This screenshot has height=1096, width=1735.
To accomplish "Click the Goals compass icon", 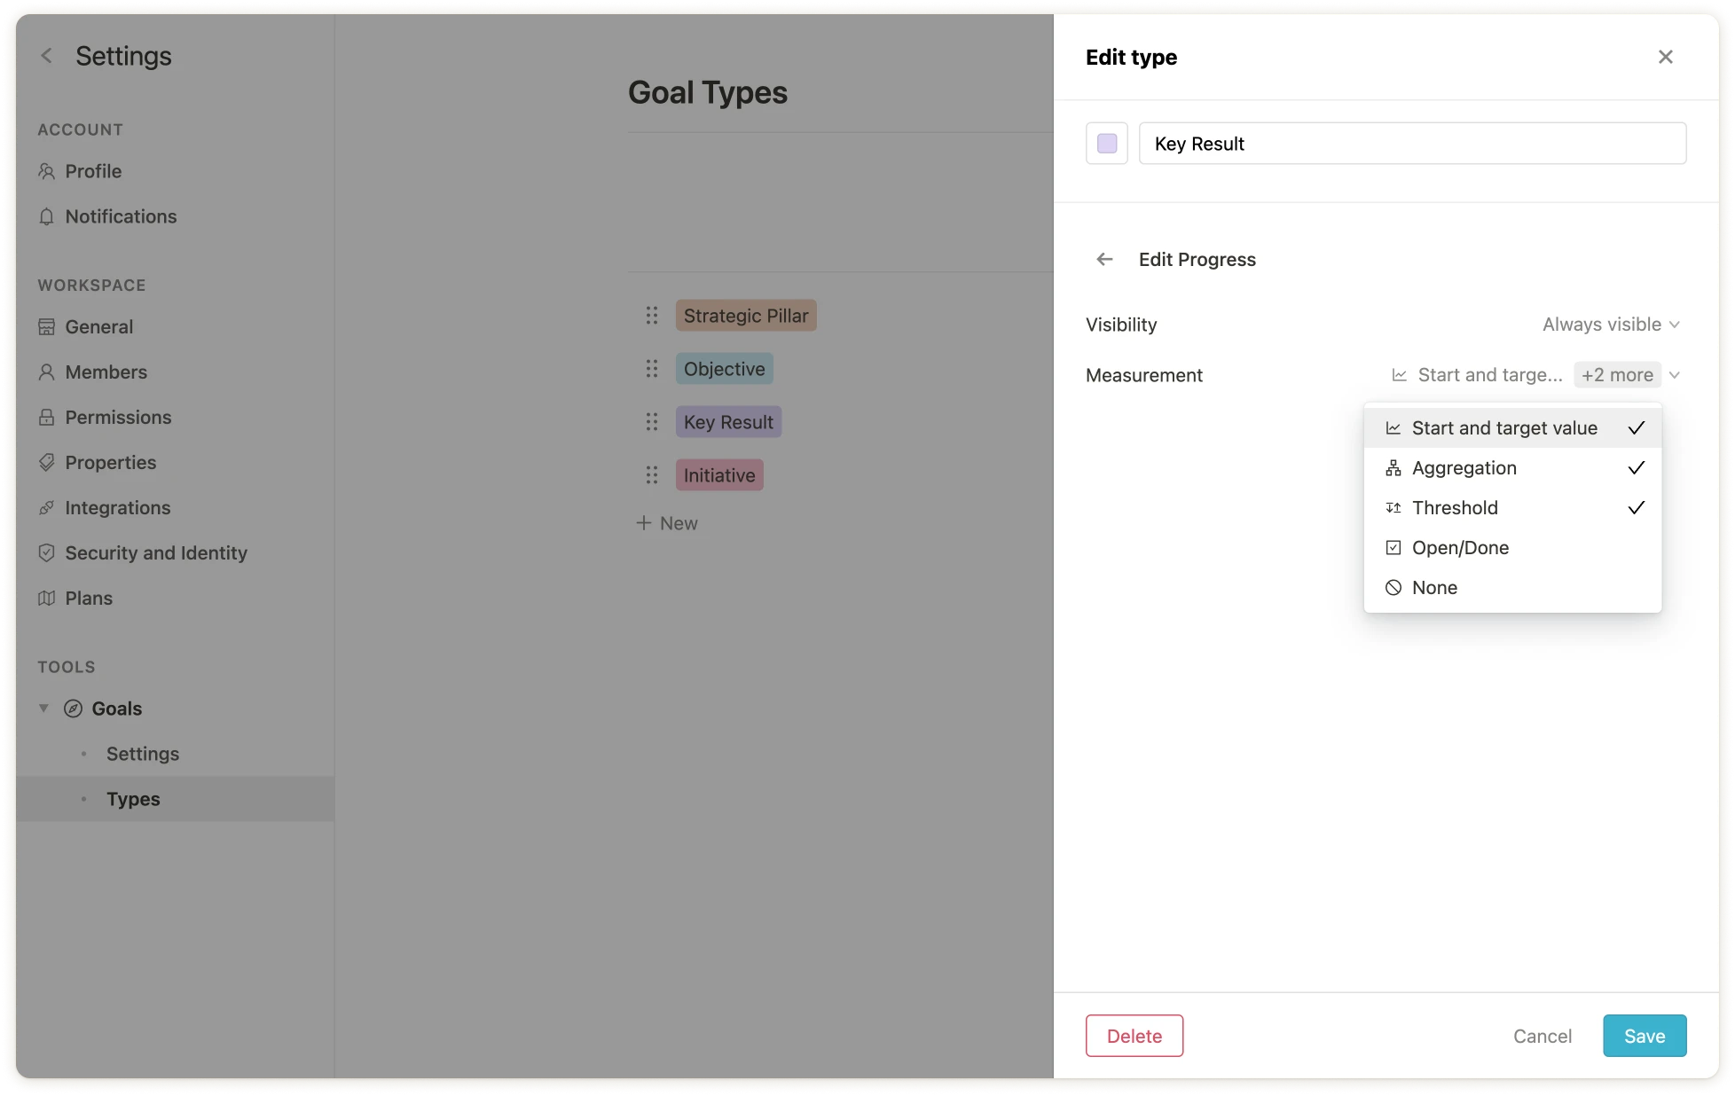I will (x=74, y=708).
